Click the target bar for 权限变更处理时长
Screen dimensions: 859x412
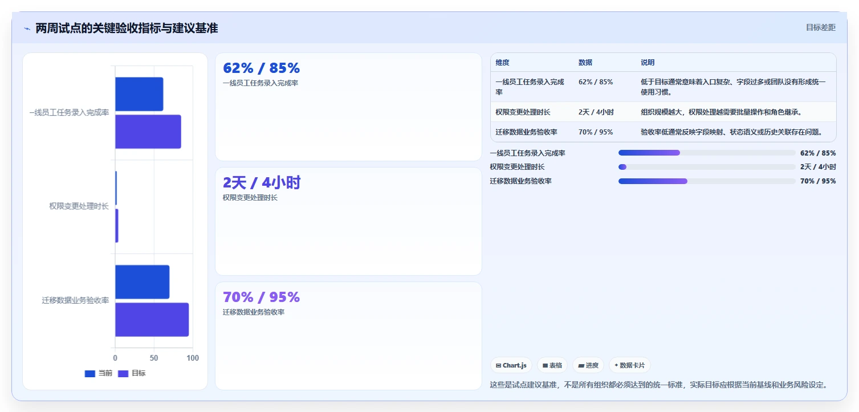[117, 226]
